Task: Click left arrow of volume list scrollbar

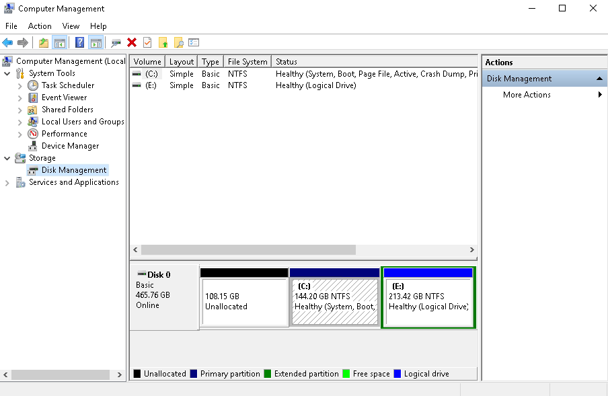Action: pyautogui.click(x=135, y=250)
